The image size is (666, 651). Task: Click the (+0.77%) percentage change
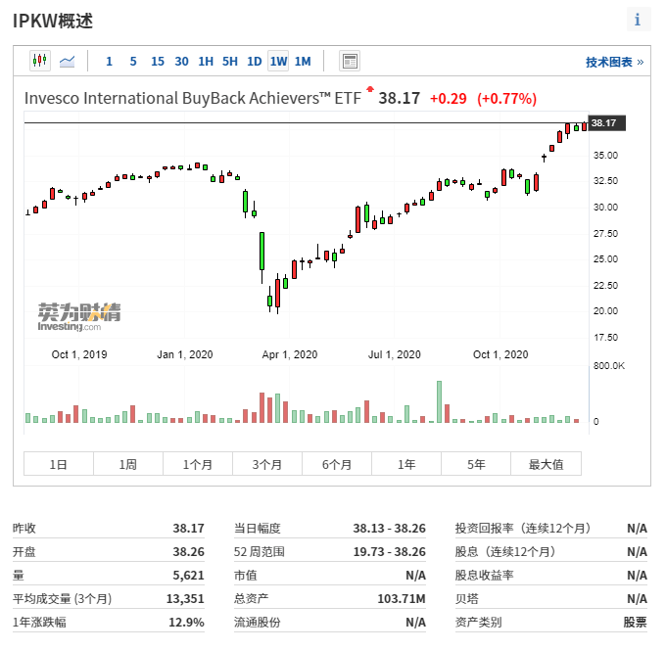(x=506, y=99)
